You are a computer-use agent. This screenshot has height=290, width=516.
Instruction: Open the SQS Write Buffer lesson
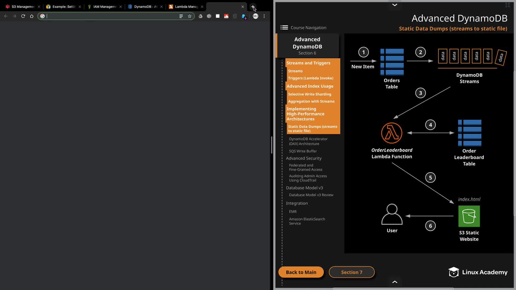point(303,151)
